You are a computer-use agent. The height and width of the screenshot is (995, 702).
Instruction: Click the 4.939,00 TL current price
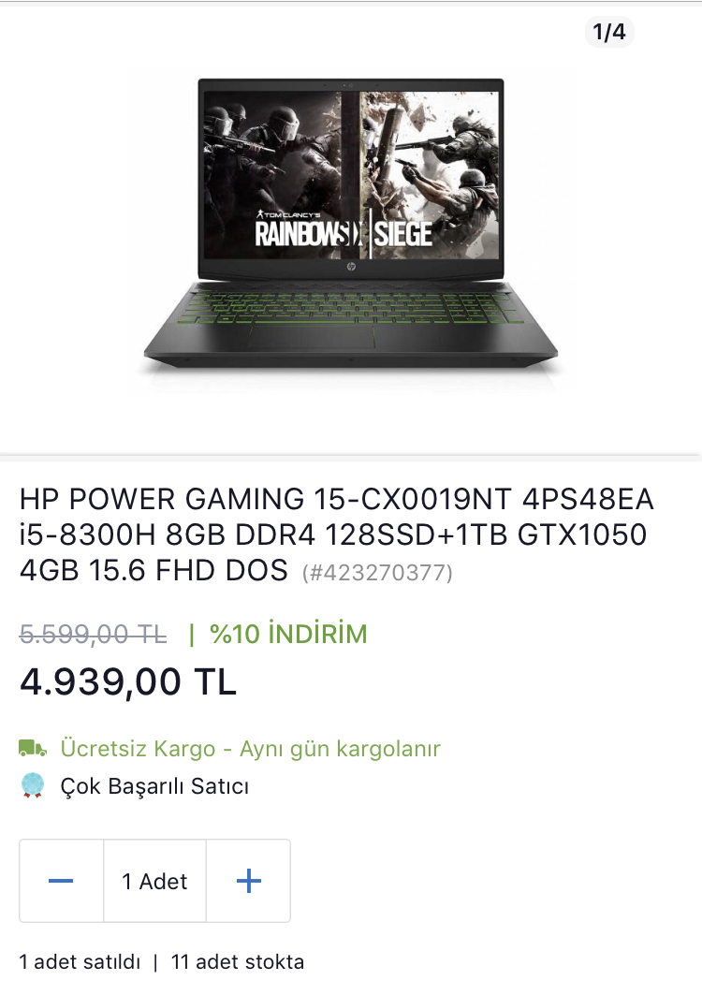click(x=128, y=681)
